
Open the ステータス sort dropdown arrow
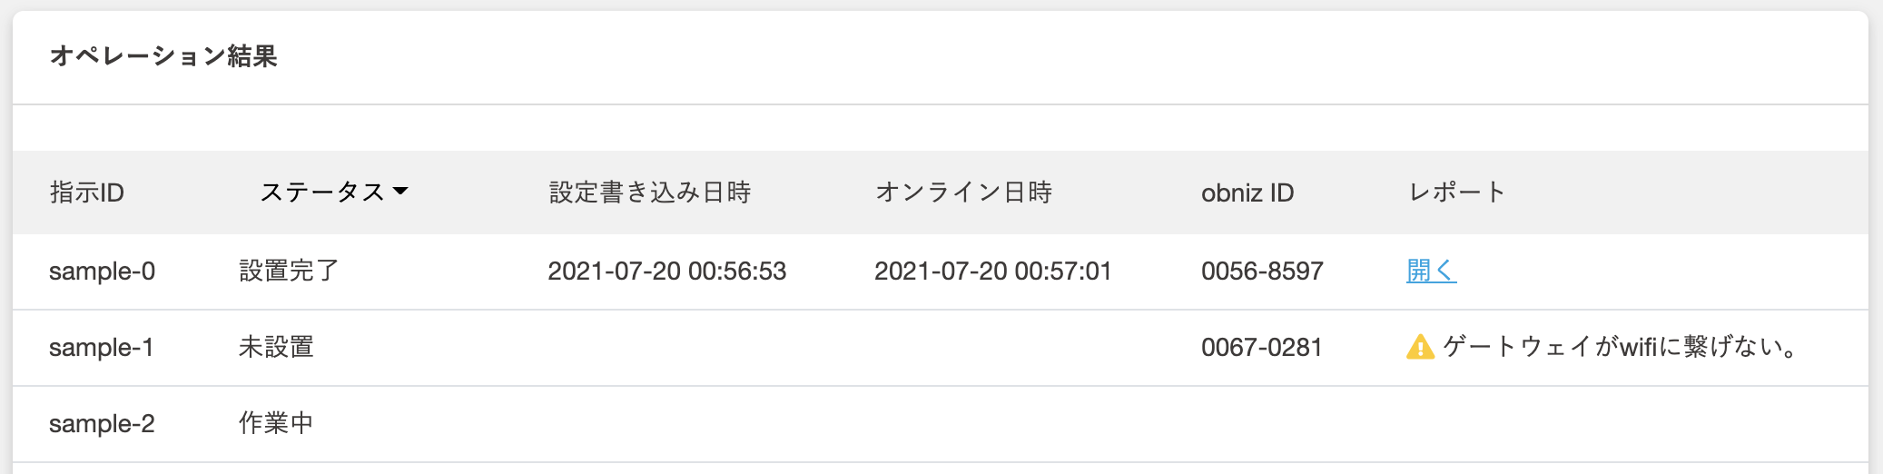pos(400,192)
